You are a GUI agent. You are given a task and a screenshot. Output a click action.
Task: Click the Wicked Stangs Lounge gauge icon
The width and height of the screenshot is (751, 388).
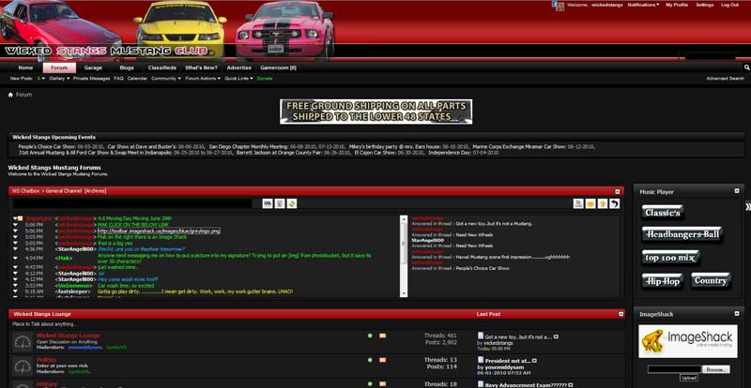[x=22, y=342]
